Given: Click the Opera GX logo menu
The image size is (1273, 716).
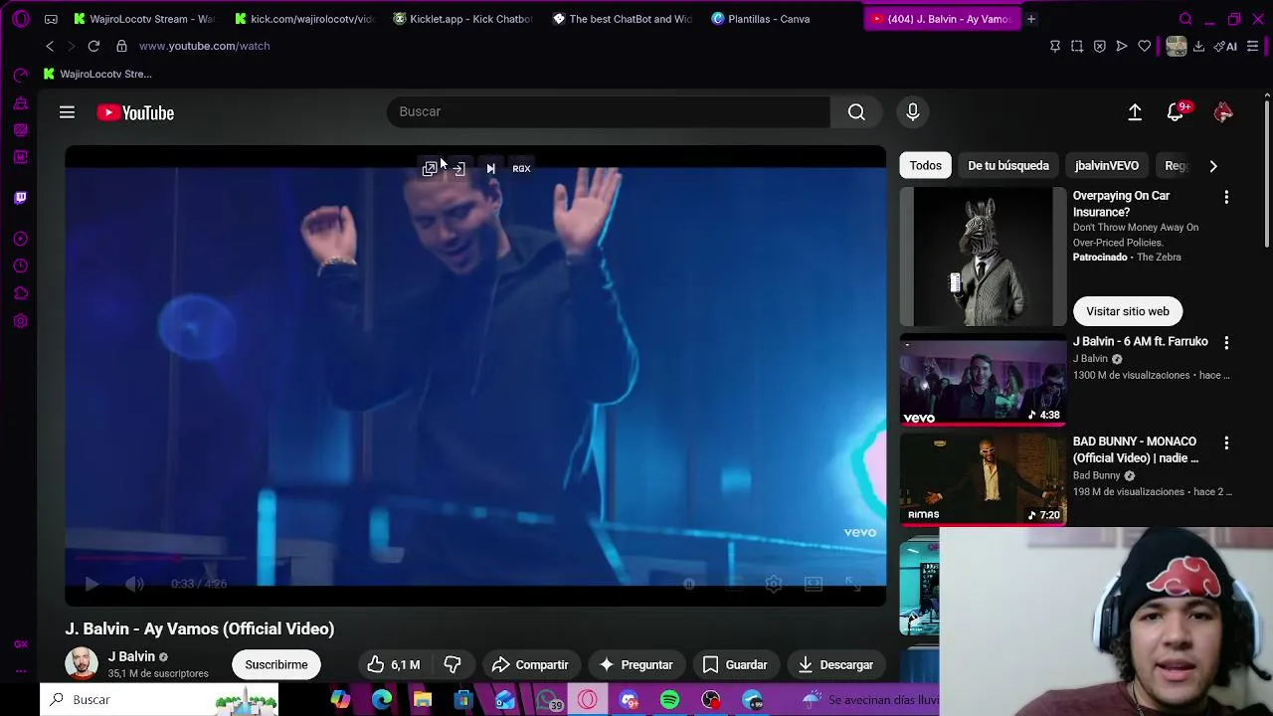Looking at the screenshot, I should pos(20,19).
